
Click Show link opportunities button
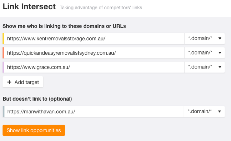tap(34, 130)
